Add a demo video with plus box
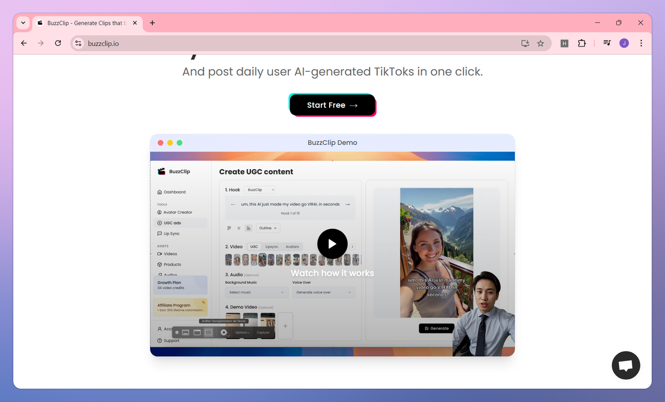The width and height of the screenshot is (665, 402). [285, 326]
